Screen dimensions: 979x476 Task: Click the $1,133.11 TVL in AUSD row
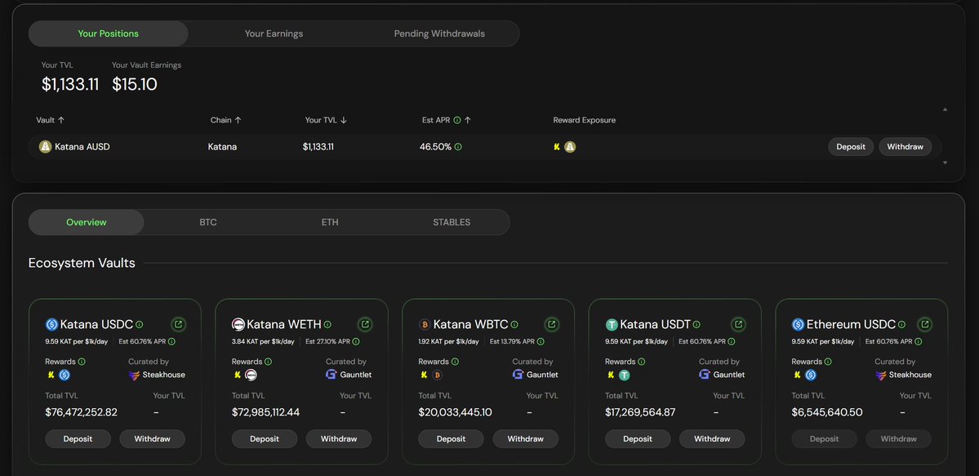click(318, 147)
